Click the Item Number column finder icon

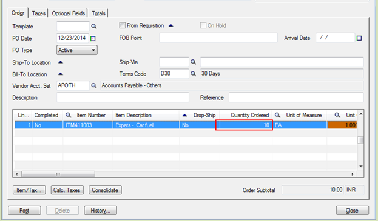point(68,115)
